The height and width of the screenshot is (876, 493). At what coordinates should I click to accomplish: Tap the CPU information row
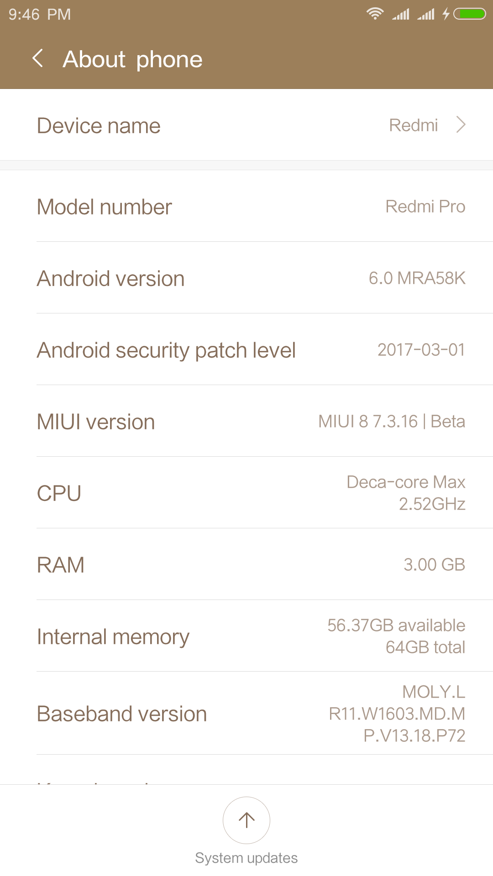tap(246, 493)
